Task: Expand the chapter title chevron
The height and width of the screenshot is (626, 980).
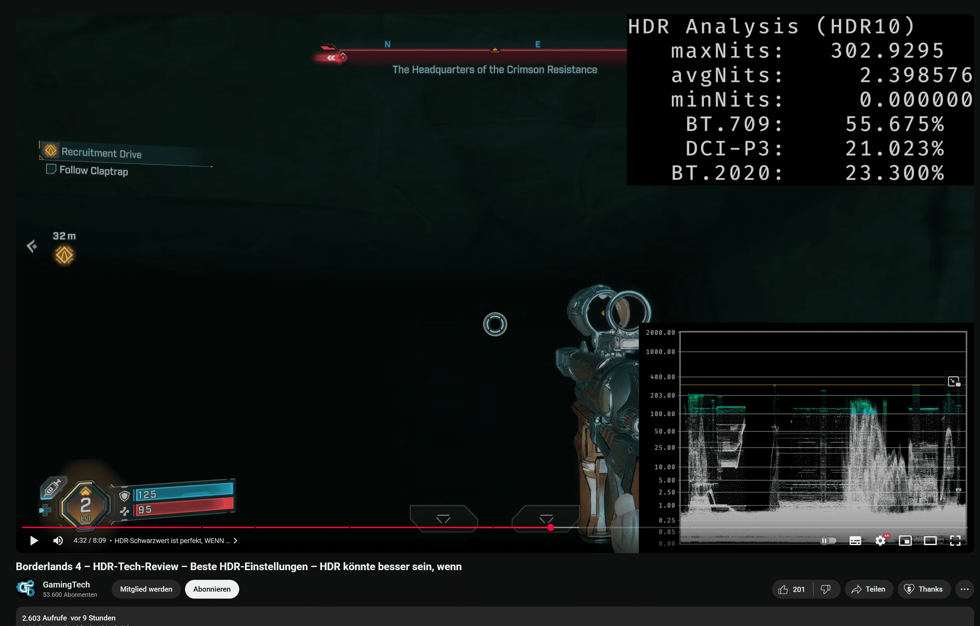Action: (235, 541)
